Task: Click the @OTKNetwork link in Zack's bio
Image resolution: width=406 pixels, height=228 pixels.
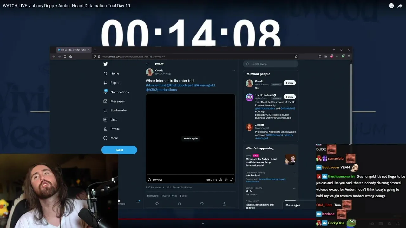Action: 274,135
